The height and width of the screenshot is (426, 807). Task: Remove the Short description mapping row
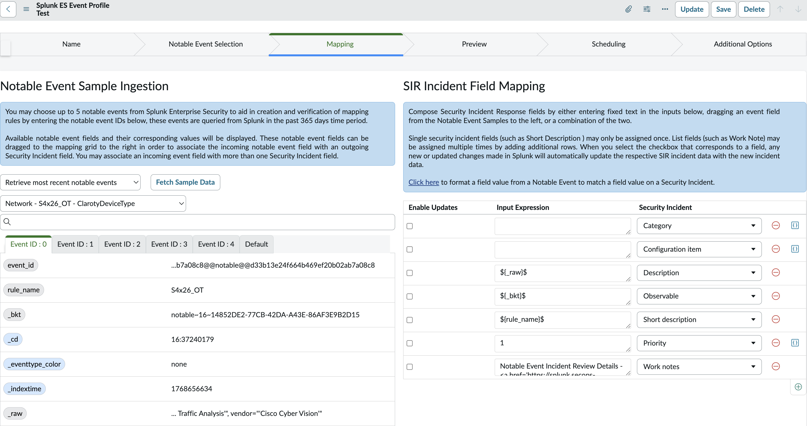(x=776, y=319)
